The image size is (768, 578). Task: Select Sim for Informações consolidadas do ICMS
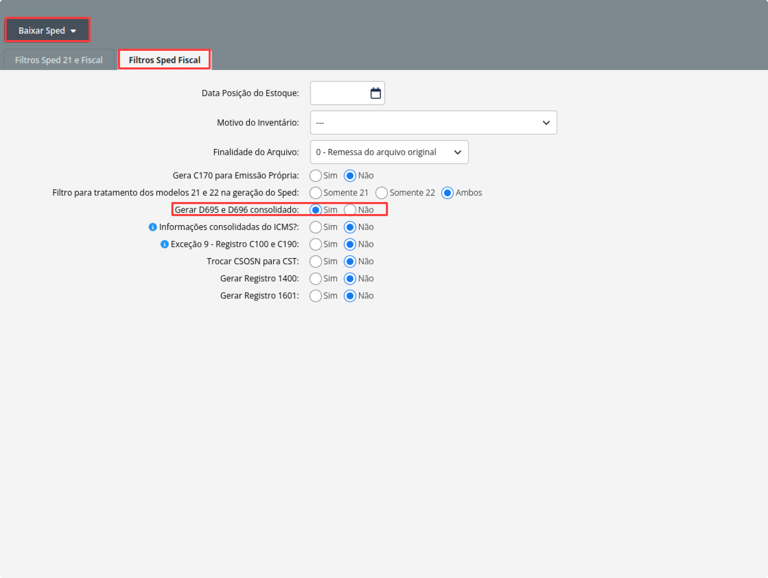316,227
